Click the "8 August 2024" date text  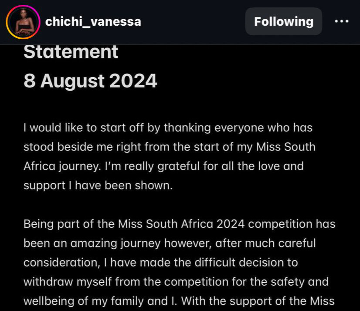(x=90, y=81)
